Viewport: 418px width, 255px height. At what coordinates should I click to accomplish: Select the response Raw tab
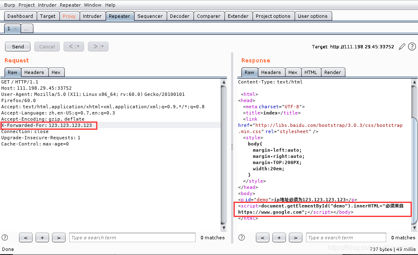(250, 72)
